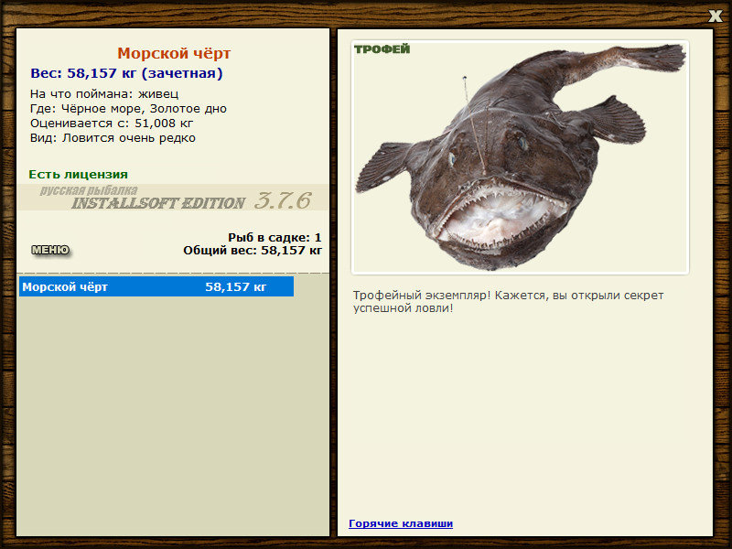Close the window with the X button
This screenshot has height=549, width=732.
715,16
